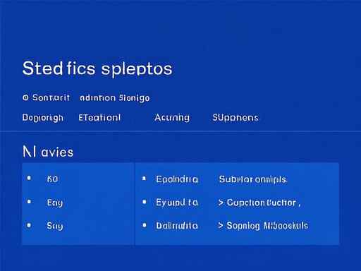
Task: Open Subrlor onnipls entry
Action: point(252,179)
